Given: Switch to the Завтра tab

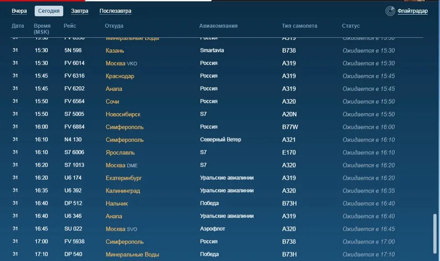Looking at the screenshot, I should [x=79, y=11].
